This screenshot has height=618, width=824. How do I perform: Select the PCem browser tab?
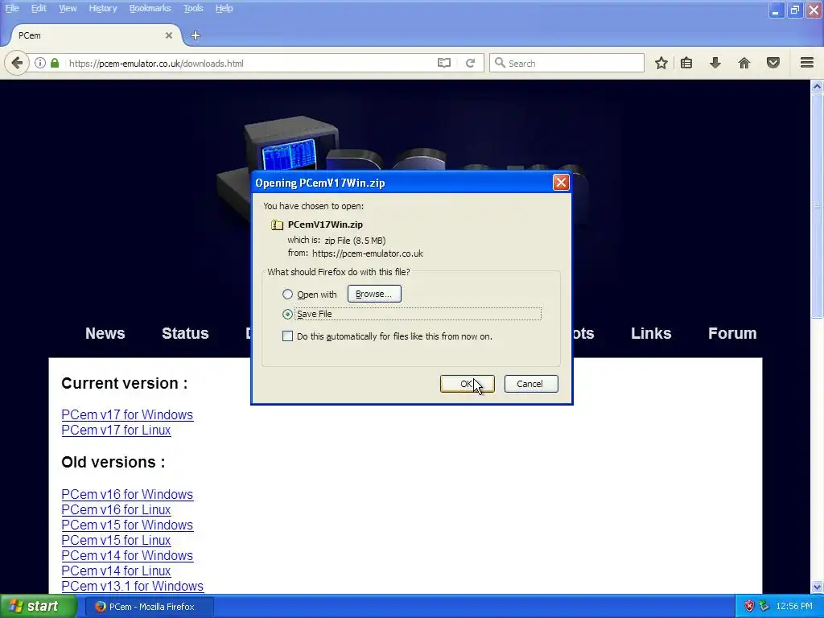click(95, 35)
